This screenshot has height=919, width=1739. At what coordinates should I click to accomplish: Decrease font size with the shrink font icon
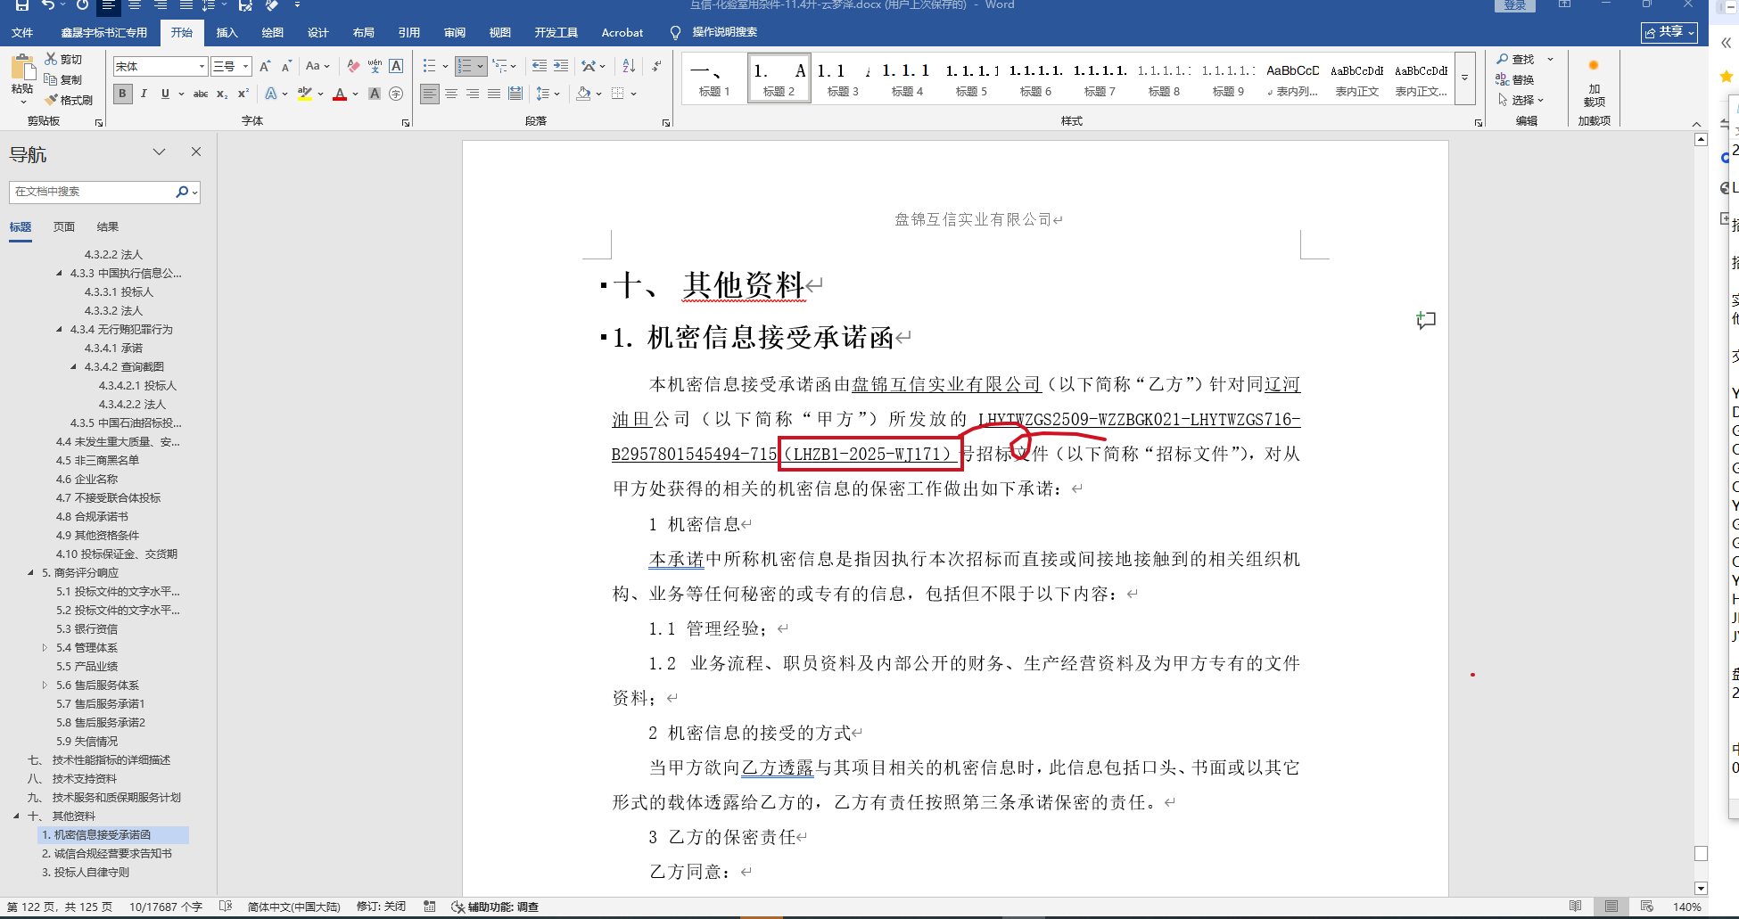tap(286, 66)
